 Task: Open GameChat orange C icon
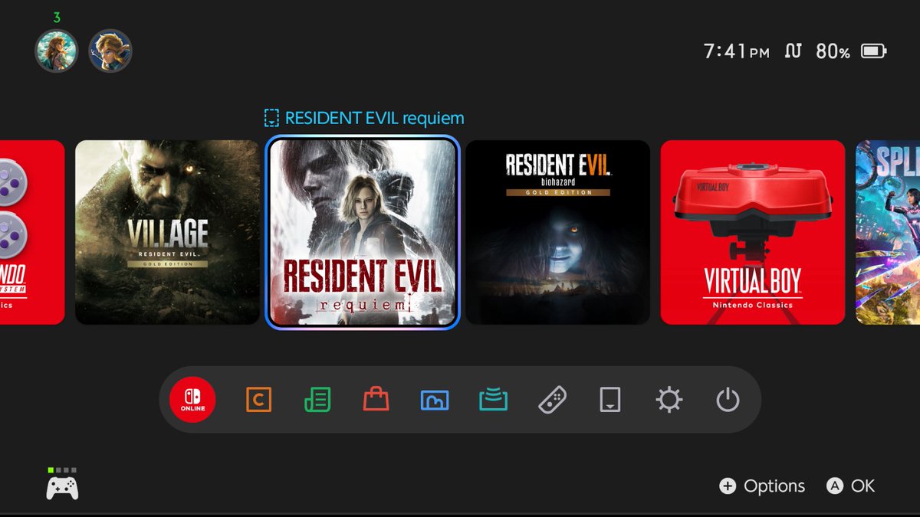point(258,400)
